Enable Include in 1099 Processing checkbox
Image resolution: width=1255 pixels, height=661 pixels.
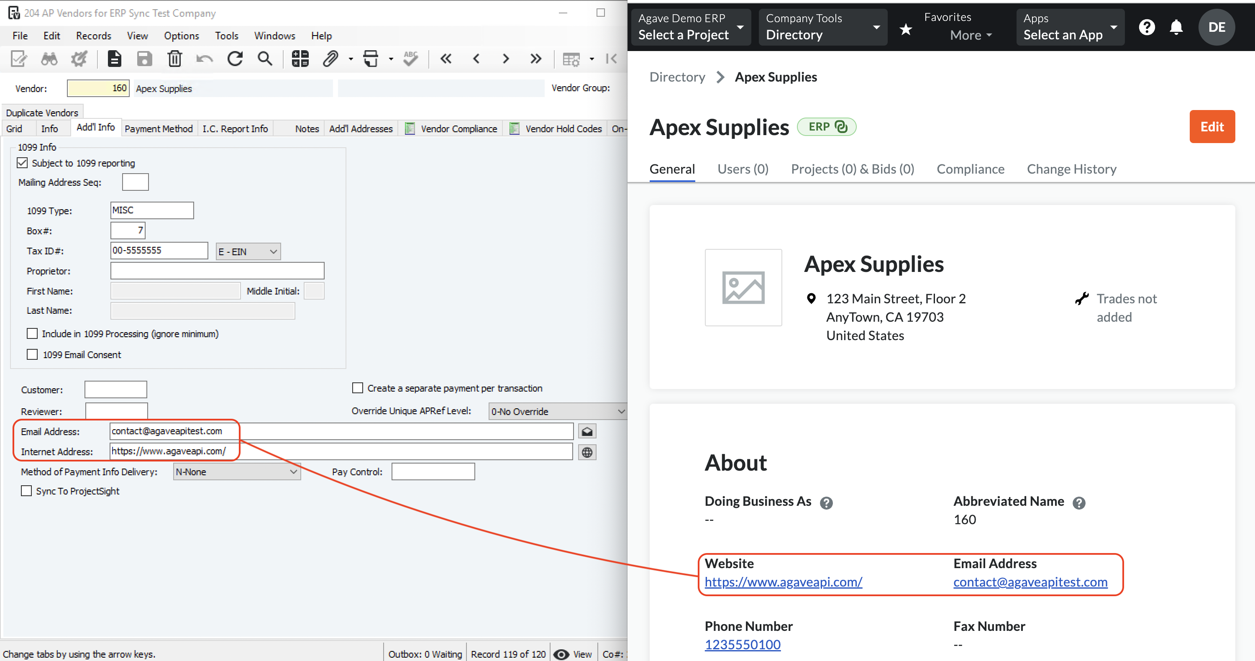click(32, 334)
